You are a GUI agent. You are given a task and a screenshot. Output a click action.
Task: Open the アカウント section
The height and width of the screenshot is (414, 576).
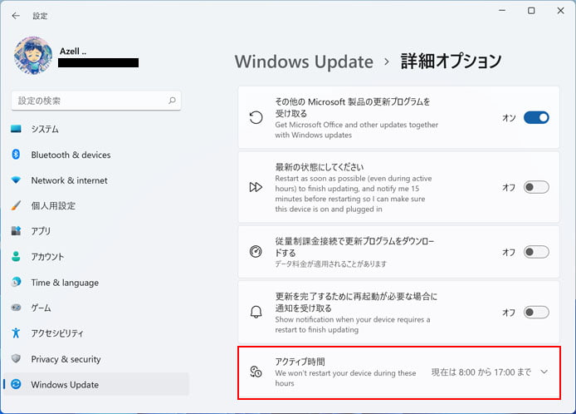(x=96, y=257)
